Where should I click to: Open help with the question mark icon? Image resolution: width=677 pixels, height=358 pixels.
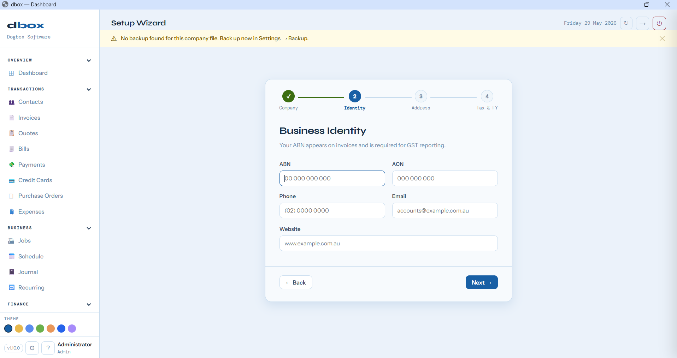tap(48, 348)
